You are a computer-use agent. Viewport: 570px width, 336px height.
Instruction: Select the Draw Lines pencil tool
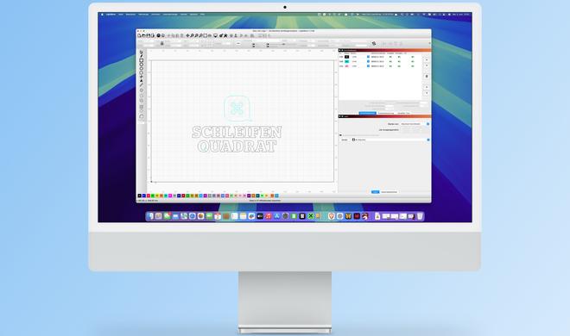(x=141, y=56)
